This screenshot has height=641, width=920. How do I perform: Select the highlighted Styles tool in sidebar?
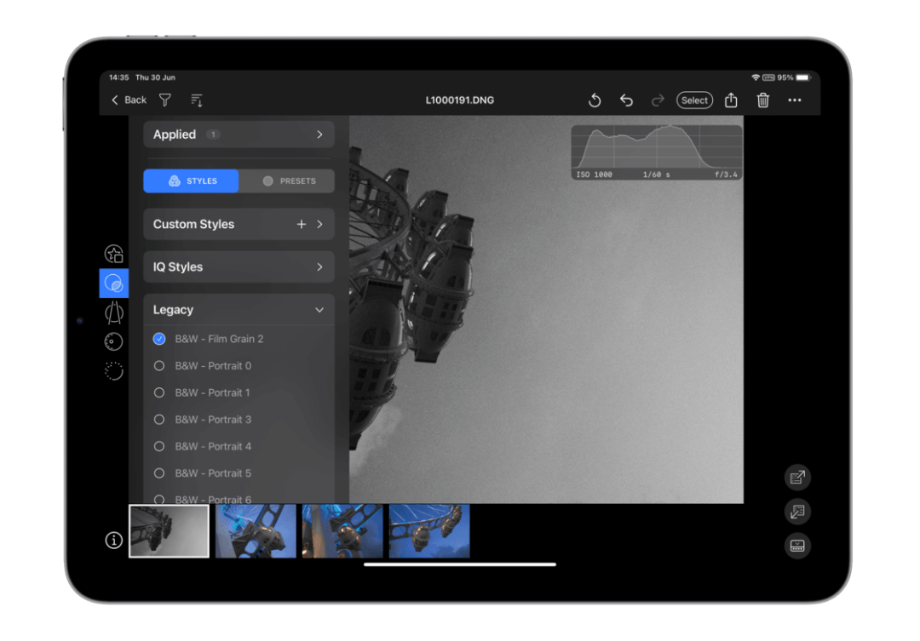click(x=114, y=283)
